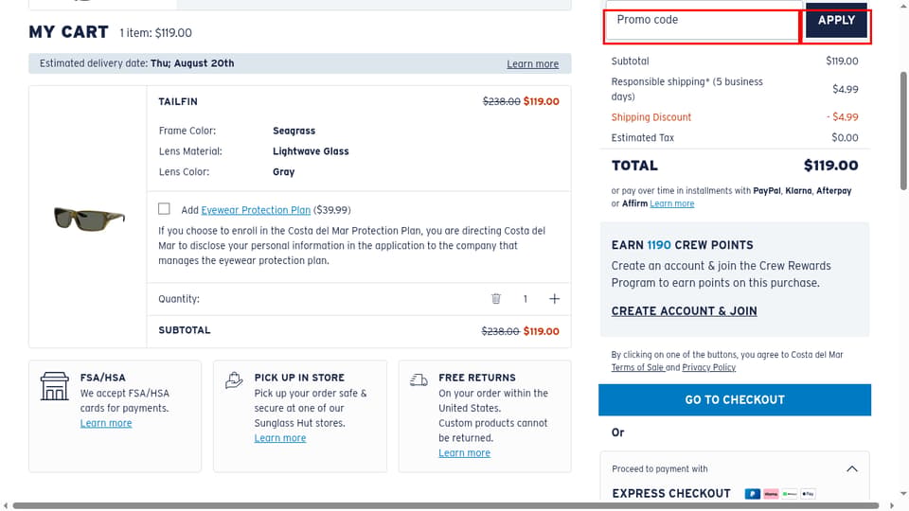Click the vertical page scrollbar
This screenshot has width=909, height=511.
(902, 131)
